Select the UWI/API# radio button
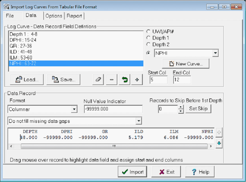Viewport: 246px width, 182px height. pos(148,31)
